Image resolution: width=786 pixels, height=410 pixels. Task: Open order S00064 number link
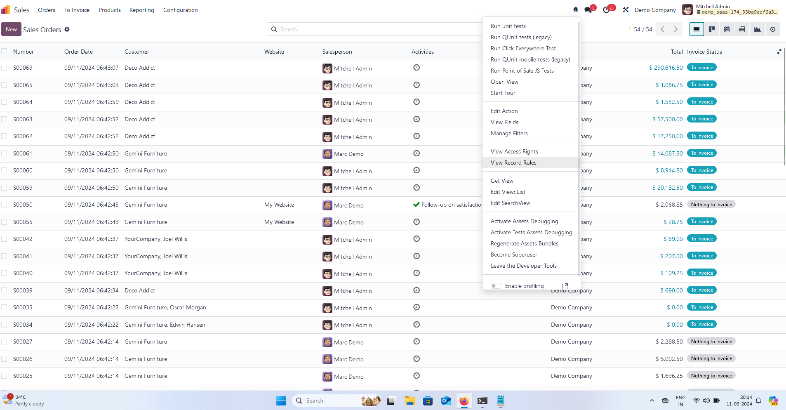23,102
